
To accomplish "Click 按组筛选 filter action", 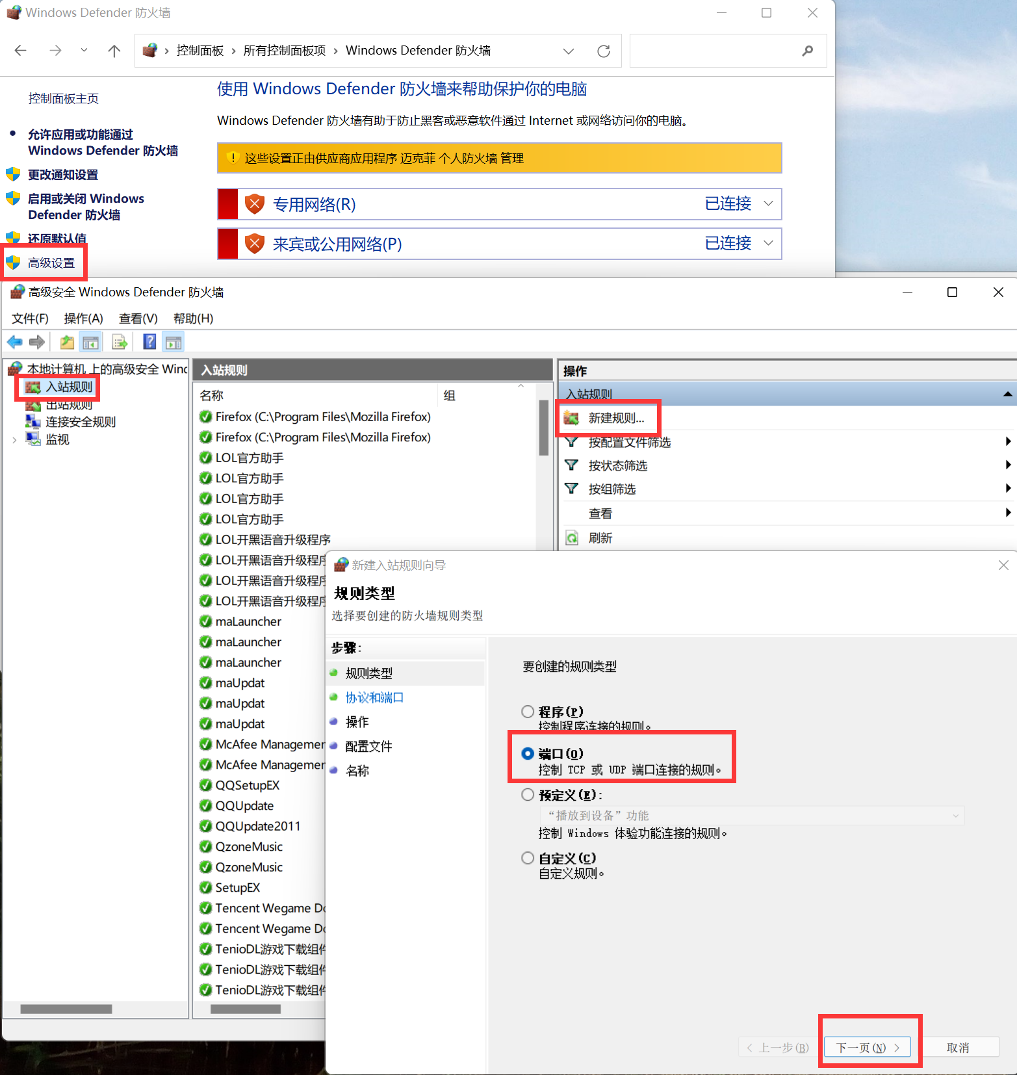I will point(611,489).
